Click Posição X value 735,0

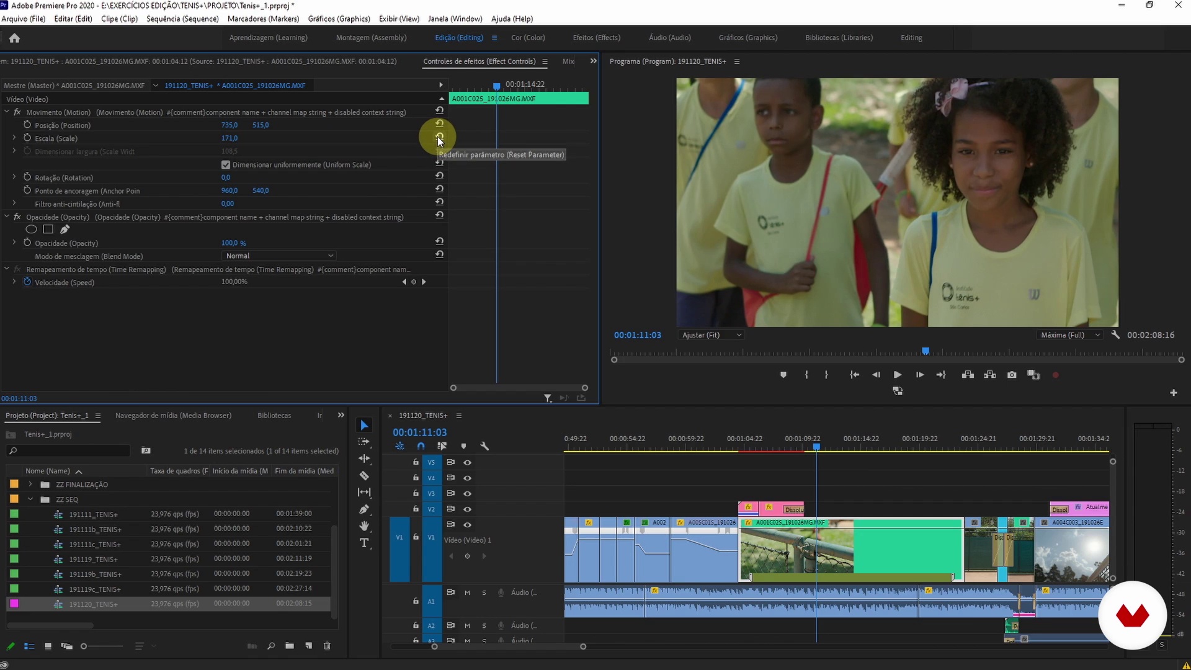click(229, 125)
